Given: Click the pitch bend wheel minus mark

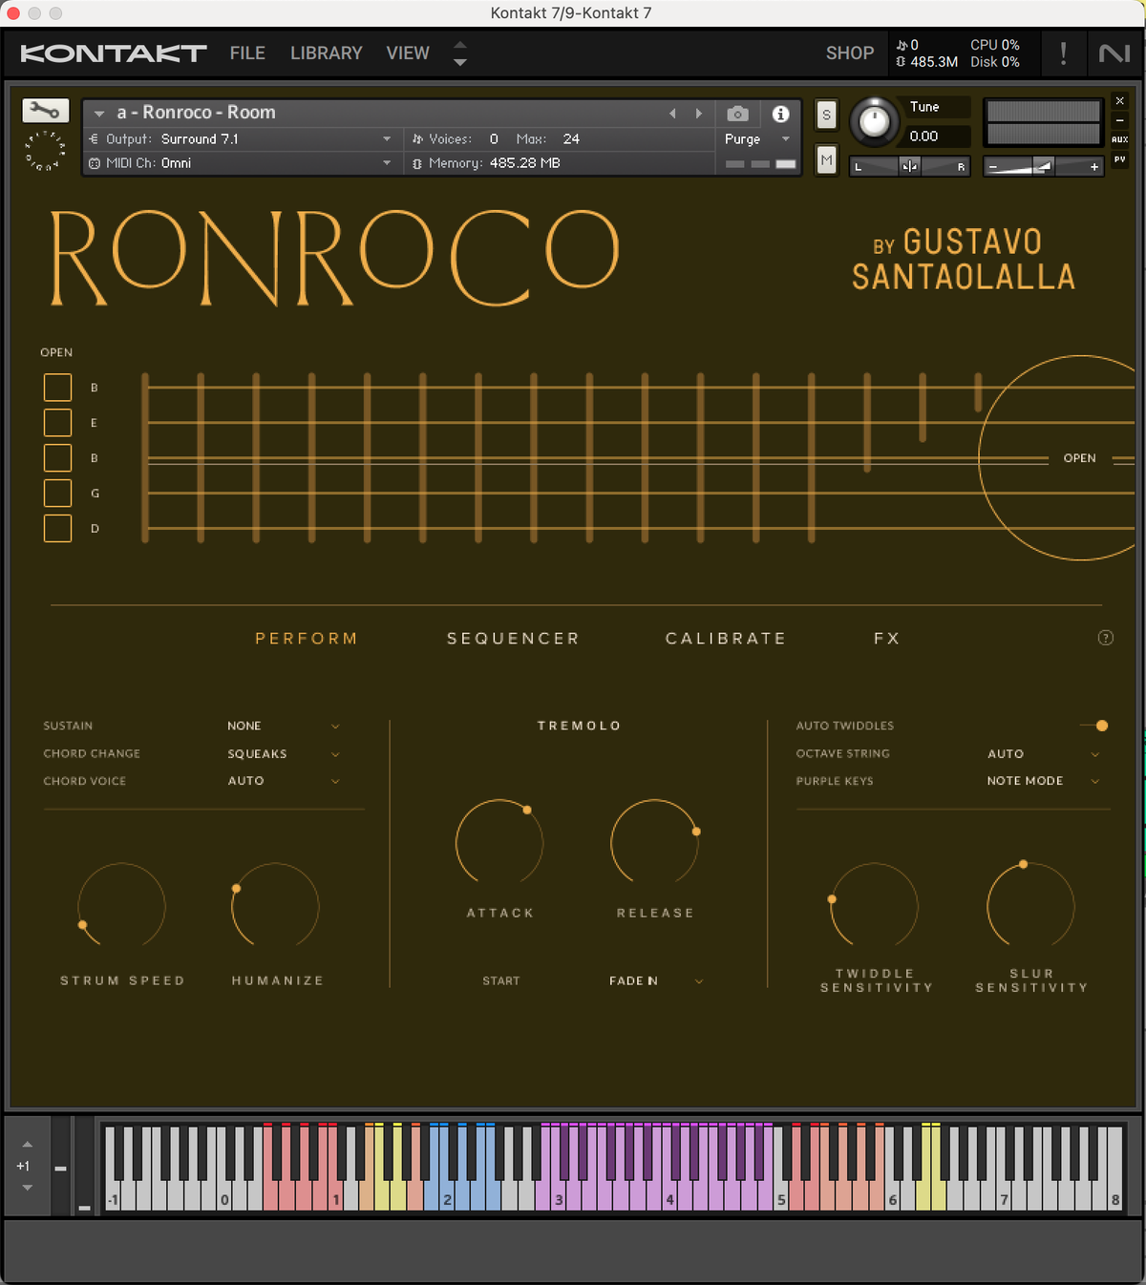Looking at the screenshot, I should pos(60,1168).
